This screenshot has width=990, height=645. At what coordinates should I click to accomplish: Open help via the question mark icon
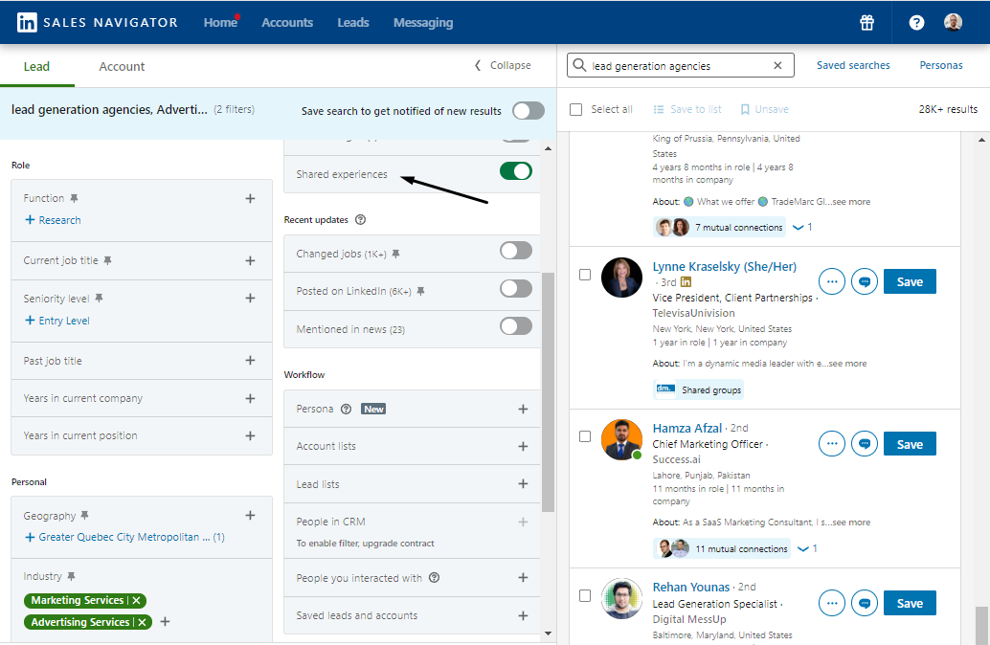915,22
